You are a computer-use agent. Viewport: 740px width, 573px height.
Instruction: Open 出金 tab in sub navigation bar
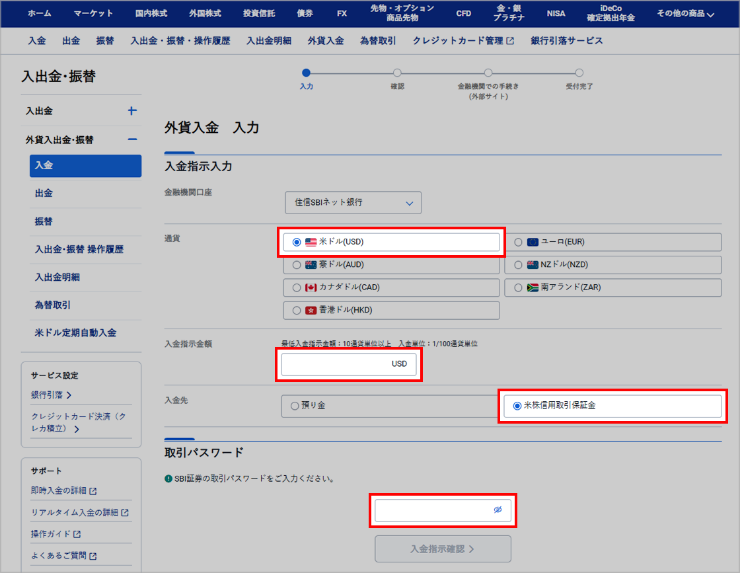pyautogui.click(x=71, y=40)
